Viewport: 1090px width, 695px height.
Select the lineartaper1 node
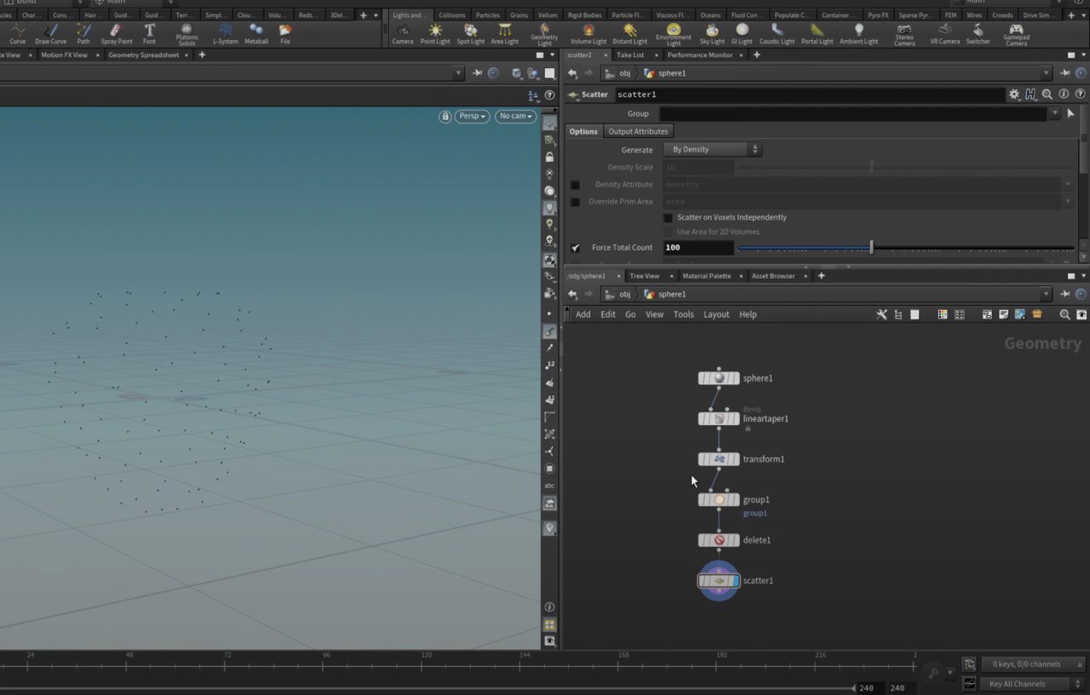pos(719,419)
